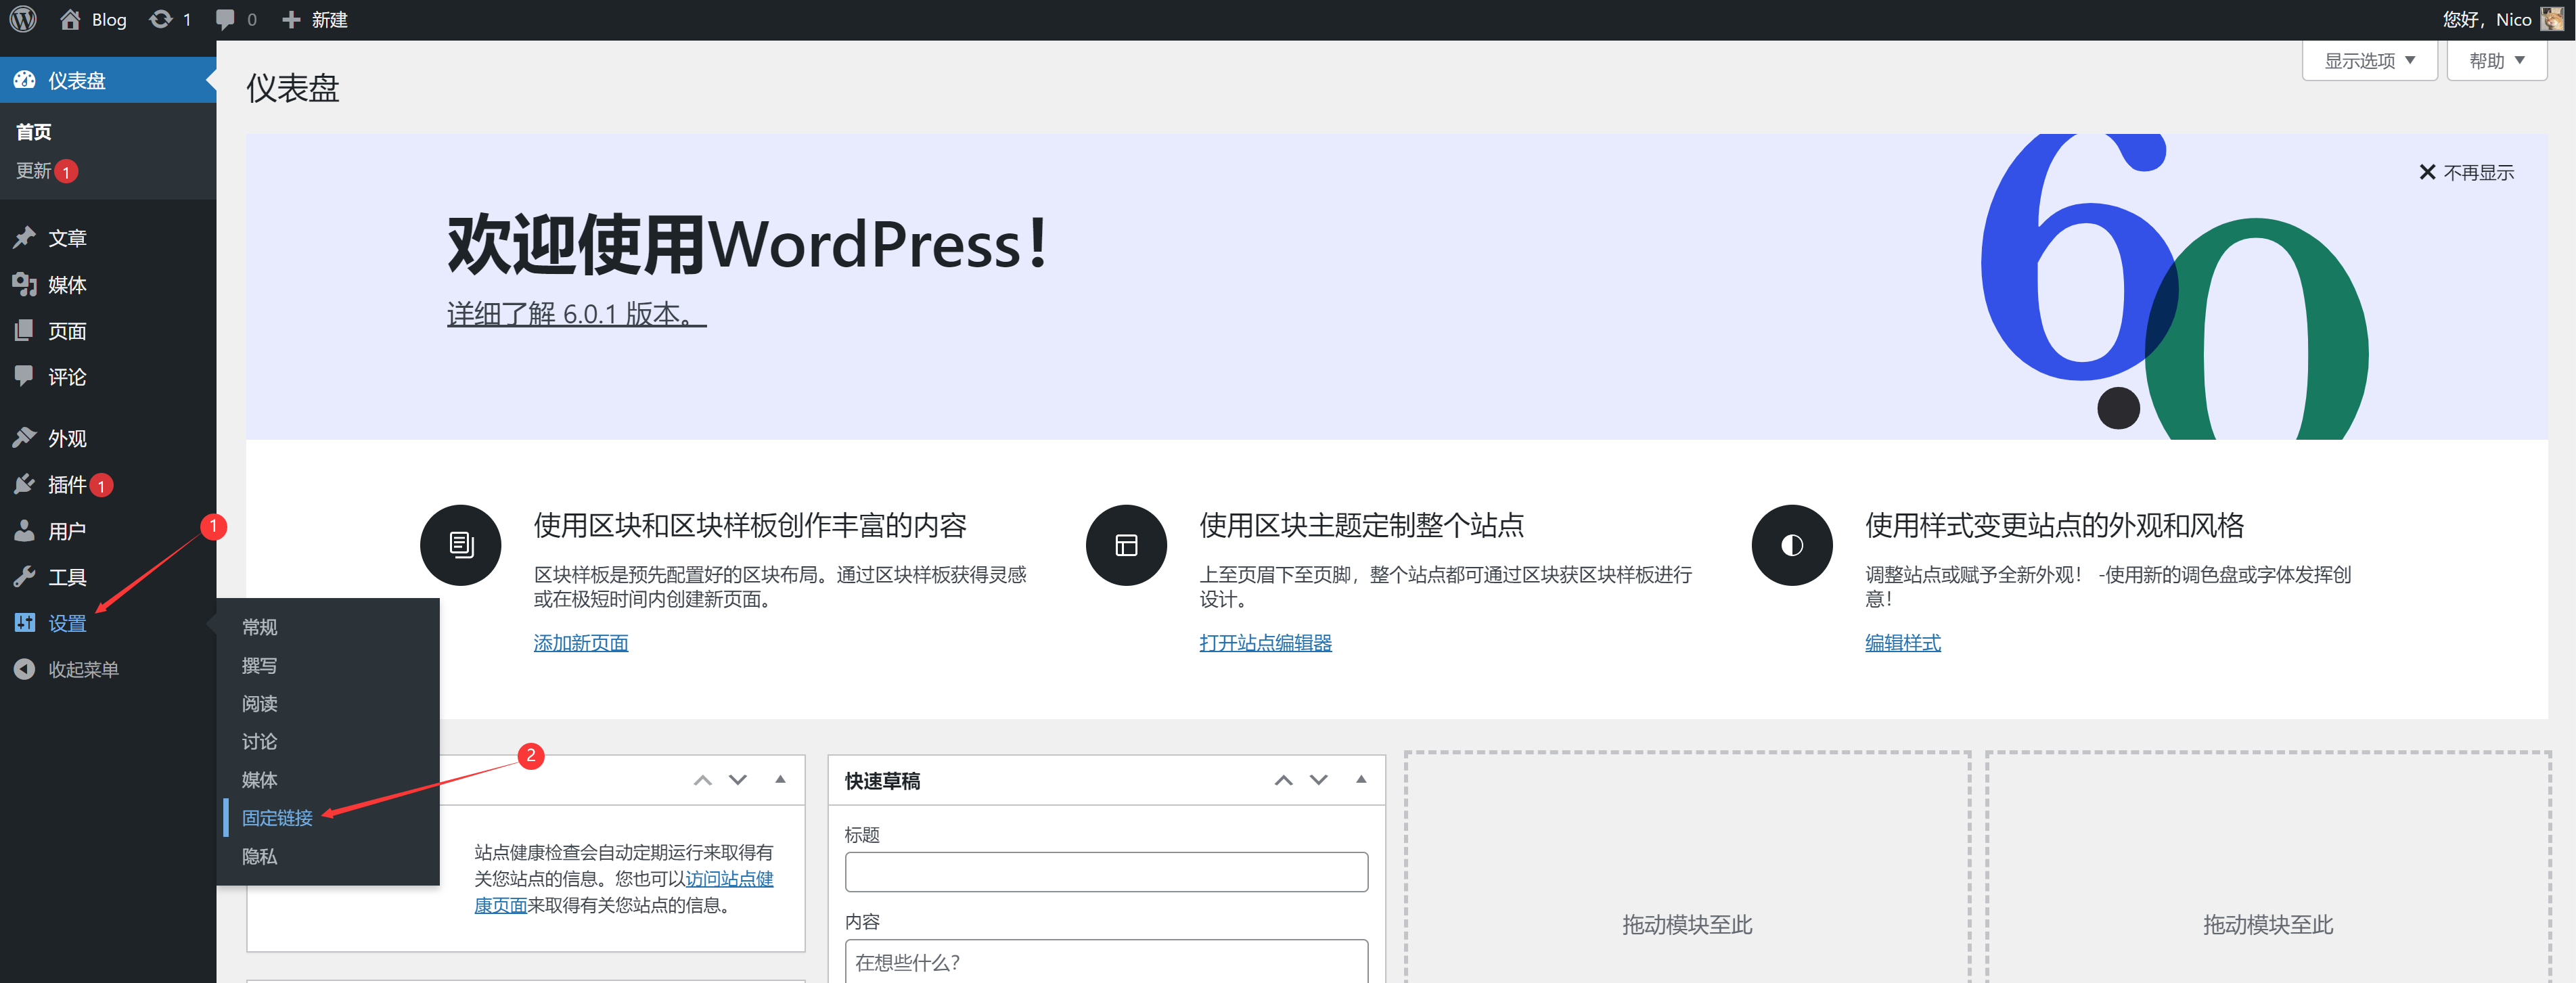Open the updates icon in admin bar
The width and height of the screenshot is (2576, 983).
[161, 19]
